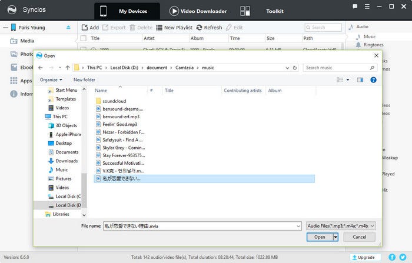
Task: Click the Cancel button
Action: (x=359, y=237)
